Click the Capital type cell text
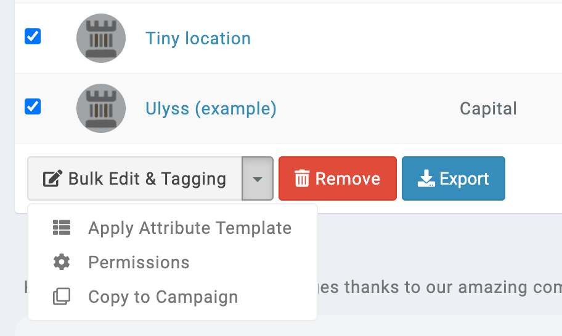The height and width of the screenshot is (336, 562). (x=488, y=109)
